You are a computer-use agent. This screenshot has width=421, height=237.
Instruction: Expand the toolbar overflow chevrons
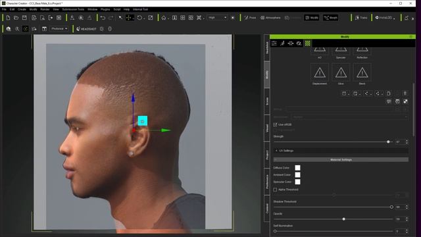[x=412, y=18]
